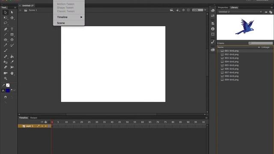Choose Scene from the open menu

(69, 23)
